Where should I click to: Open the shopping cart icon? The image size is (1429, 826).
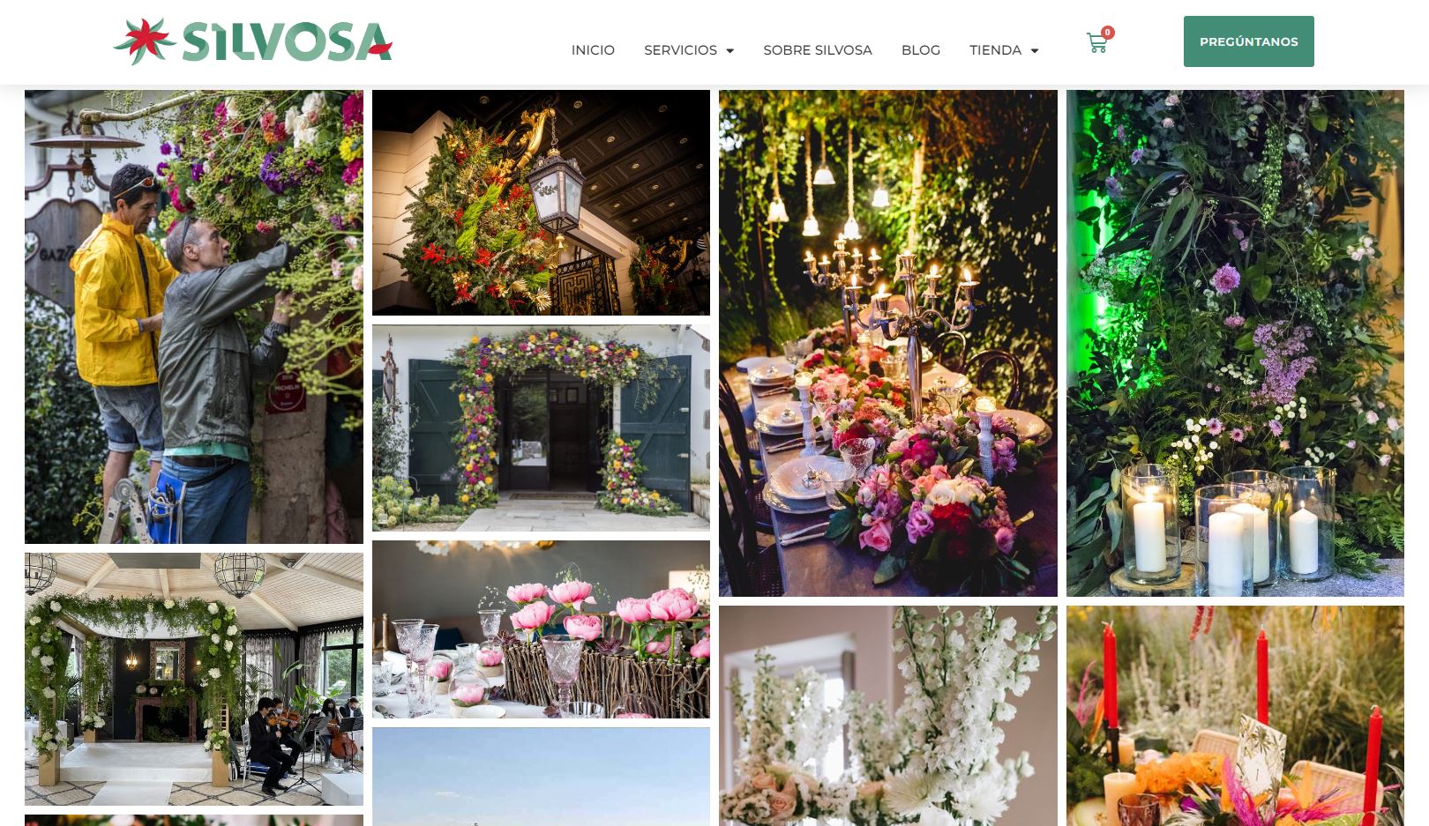(x=1096, y=42)
